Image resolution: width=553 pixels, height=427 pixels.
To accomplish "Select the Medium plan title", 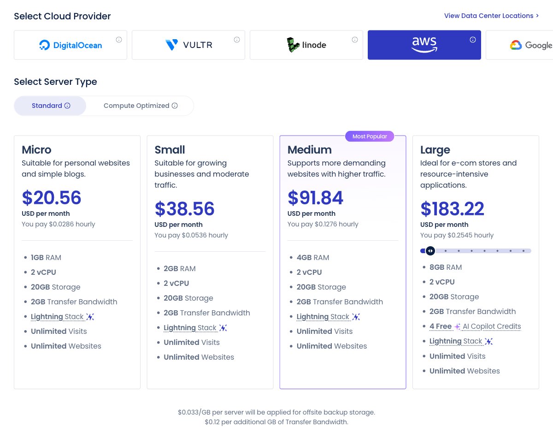I will coord(310,150).
